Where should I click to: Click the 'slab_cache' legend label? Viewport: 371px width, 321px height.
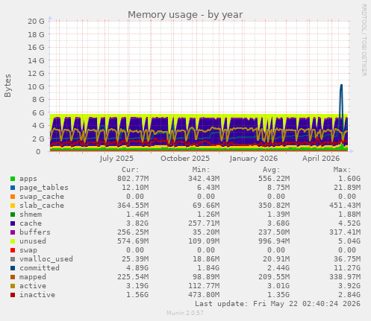pos(42,206)
